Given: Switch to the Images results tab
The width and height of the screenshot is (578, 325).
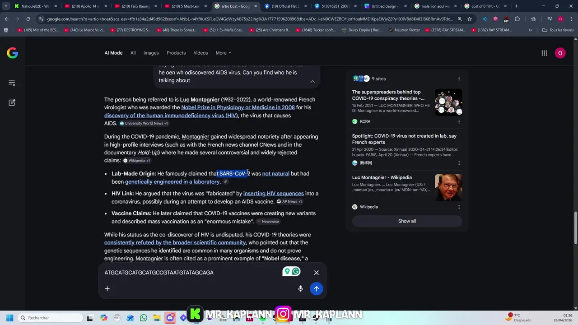Looking at the screenshot, I should click(x=151, y=53).
